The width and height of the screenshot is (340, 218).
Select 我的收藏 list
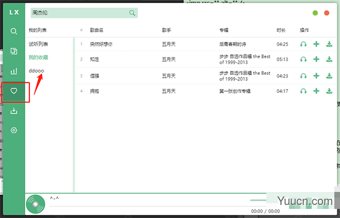pos(39,57)
